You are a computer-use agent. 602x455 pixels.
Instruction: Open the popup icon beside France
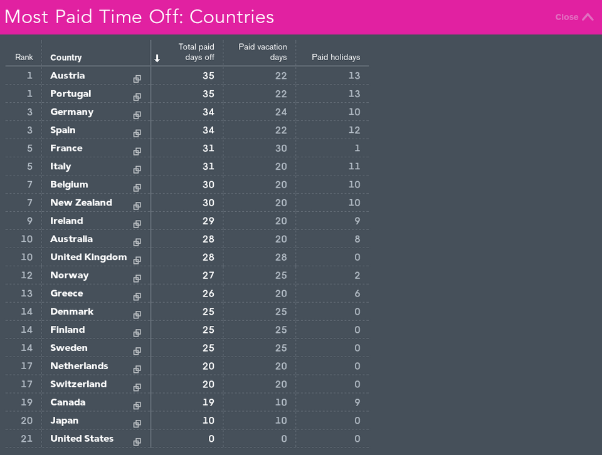click(x=137, y=152)
